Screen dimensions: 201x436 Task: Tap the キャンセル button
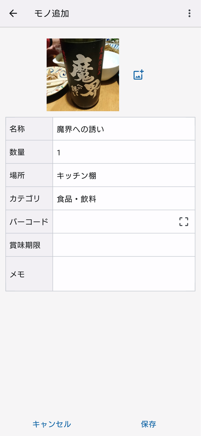coord(52,424)
